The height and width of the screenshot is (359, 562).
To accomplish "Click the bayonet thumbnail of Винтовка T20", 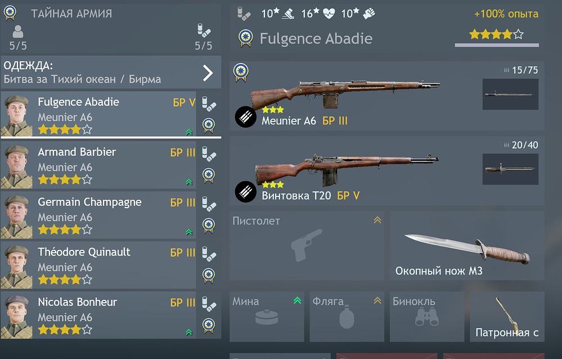I will 510,169.
